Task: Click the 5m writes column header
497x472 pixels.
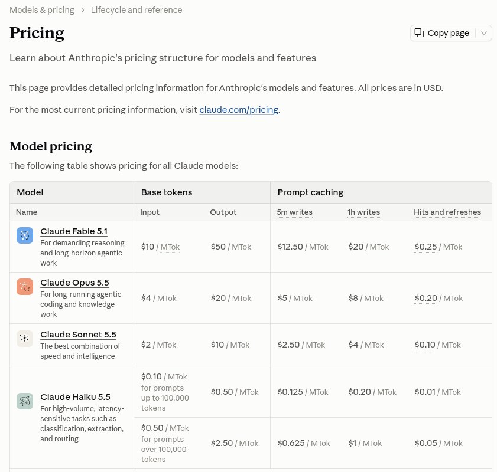Action: 294,212
